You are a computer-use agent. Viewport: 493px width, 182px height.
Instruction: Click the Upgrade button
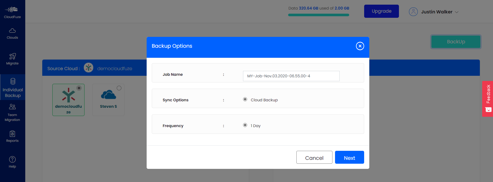381,11
